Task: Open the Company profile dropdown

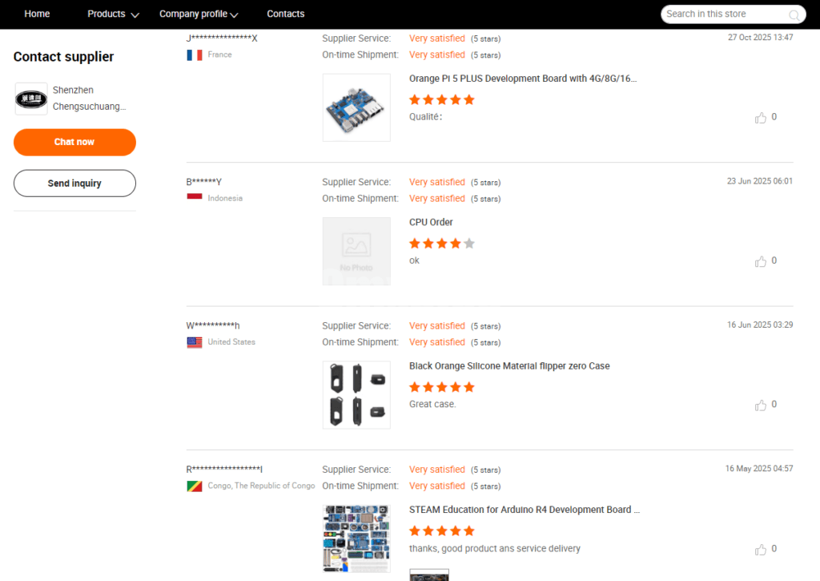Action: pyautogui.click(x=199, y=14)
